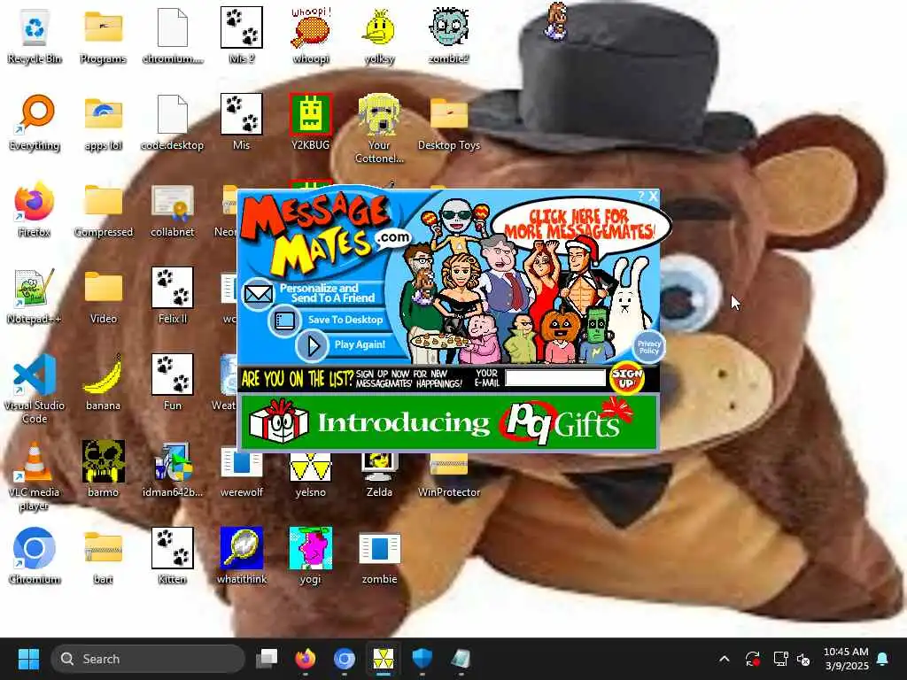This screenshot has width=907, height=680.
Task: Select the yolksy chick icon
Action: pyautogui.click(x=379, y=35)
